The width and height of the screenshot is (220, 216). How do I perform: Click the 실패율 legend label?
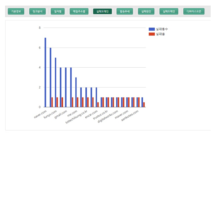(160, 34)
